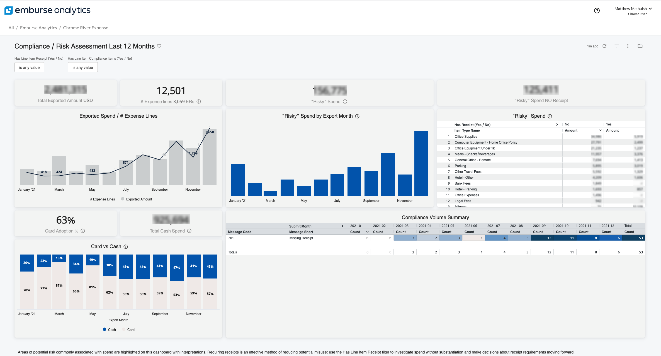The image size is (661, 356).
Task: Open Emburse Analytics breadcrumb link
Action: (x=38, y=28)
